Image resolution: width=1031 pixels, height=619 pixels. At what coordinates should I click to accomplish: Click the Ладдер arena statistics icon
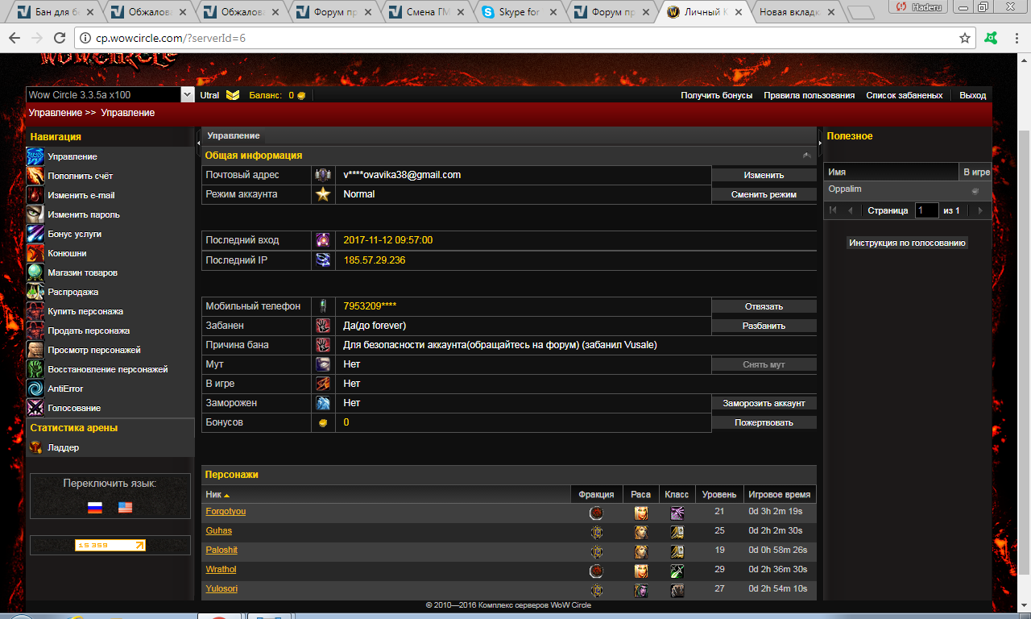pyautogui.click(x=35, y=447)
